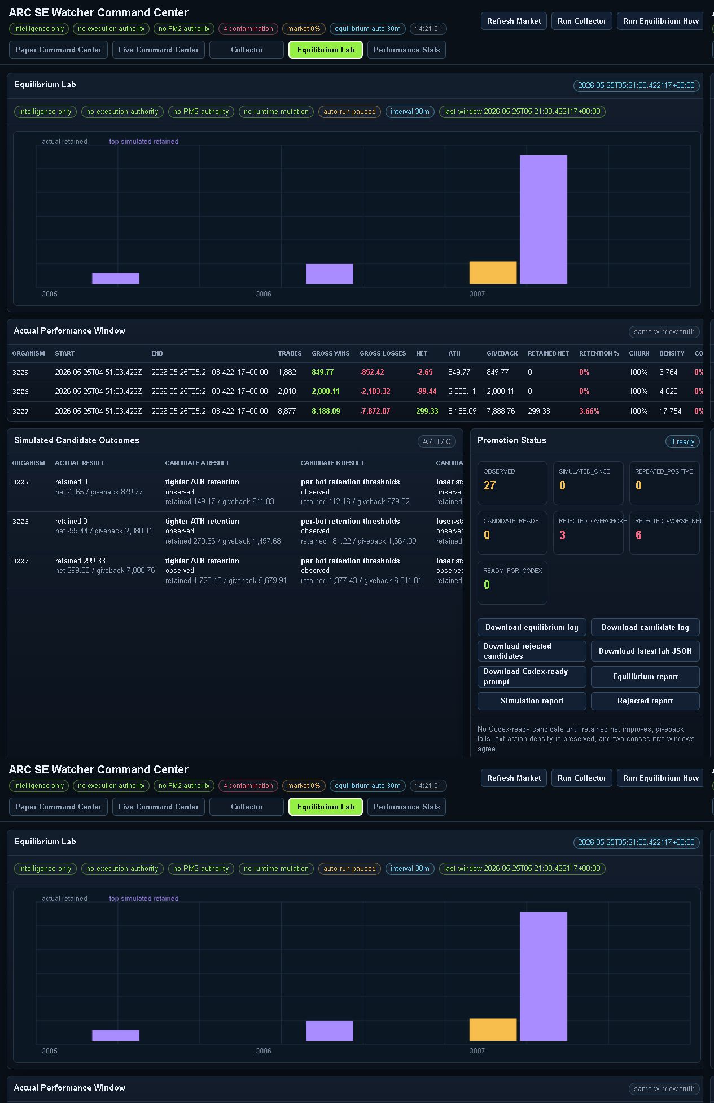Click the '8,877' trades value
The width and height of the screenshot is (714, 1103).
point(287,412)
